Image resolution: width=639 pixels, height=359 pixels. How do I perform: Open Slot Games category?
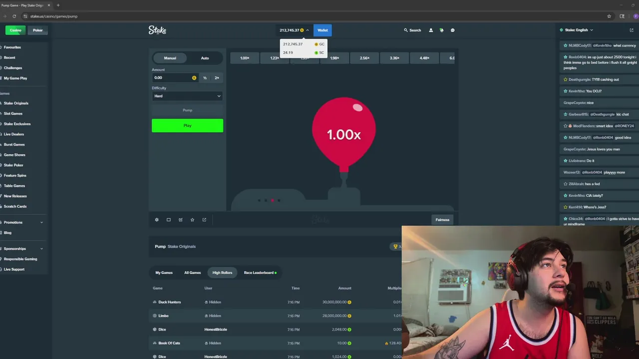click(x=13, y=114)
